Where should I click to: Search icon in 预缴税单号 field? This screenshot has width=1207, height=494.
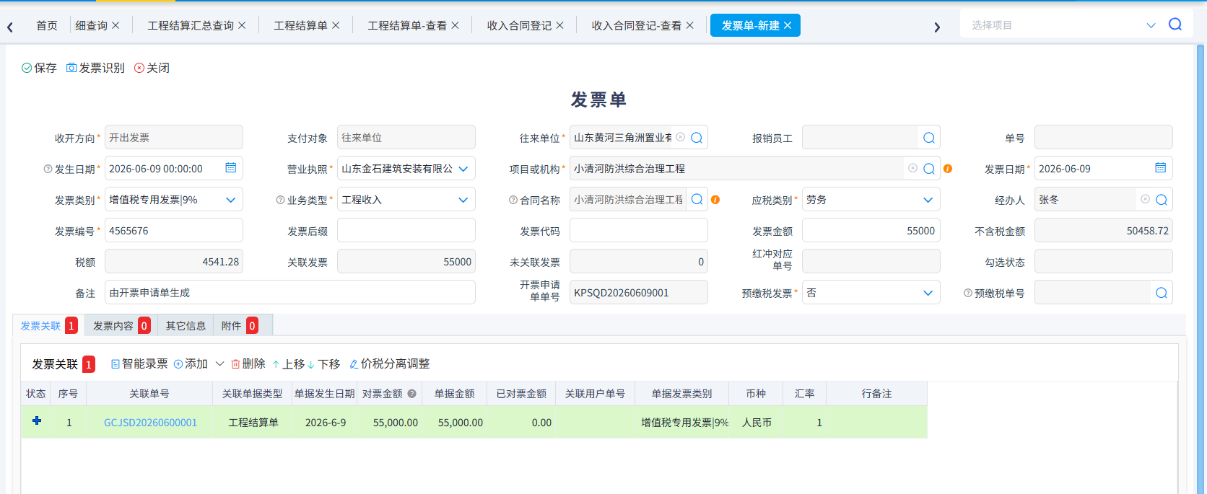click(x=1162, y=293)
